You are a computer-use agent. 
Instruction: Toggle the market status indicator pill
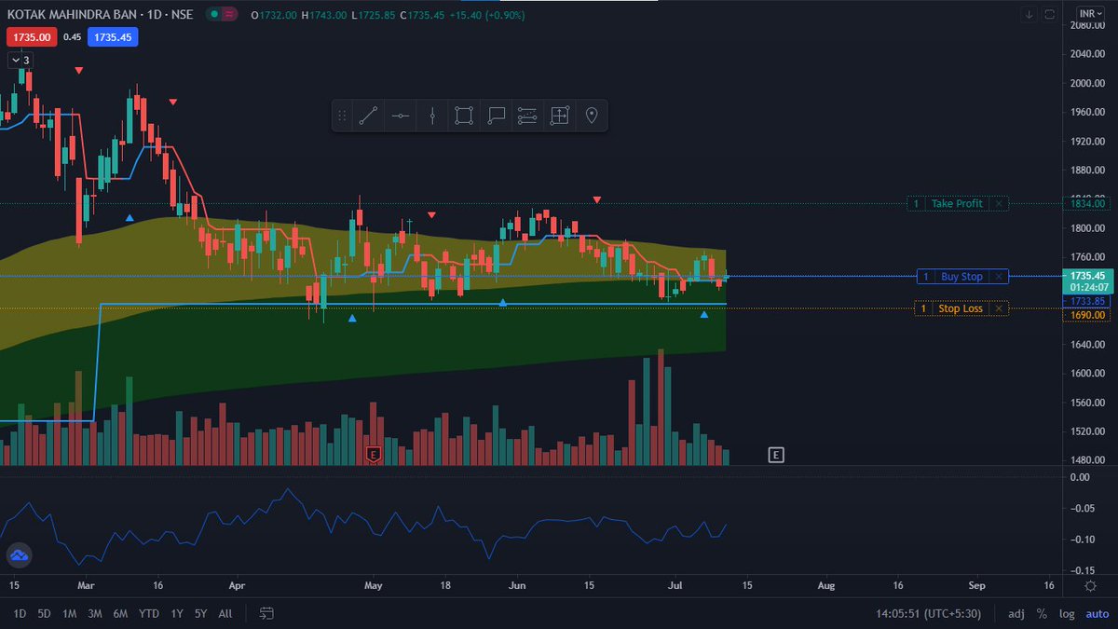click(x=221, y=14)
